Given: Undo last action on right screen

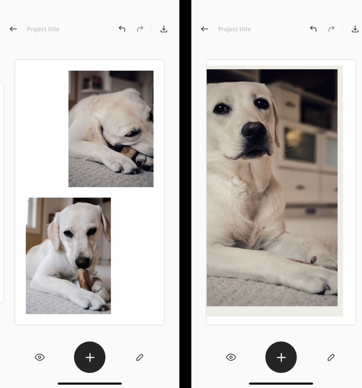Looking at the screenshot, I should click(x=313, y=29).
